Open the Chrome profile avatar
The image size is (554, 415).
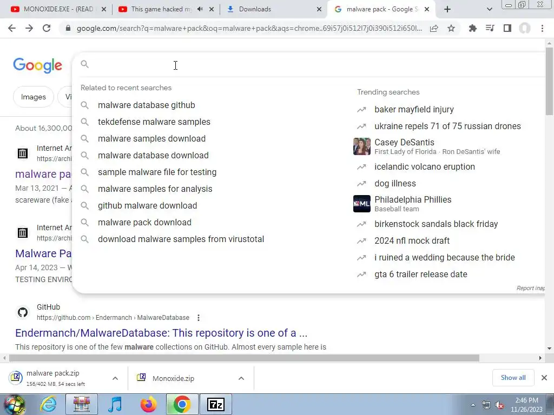pyautogui.click(x=525, y=28)
